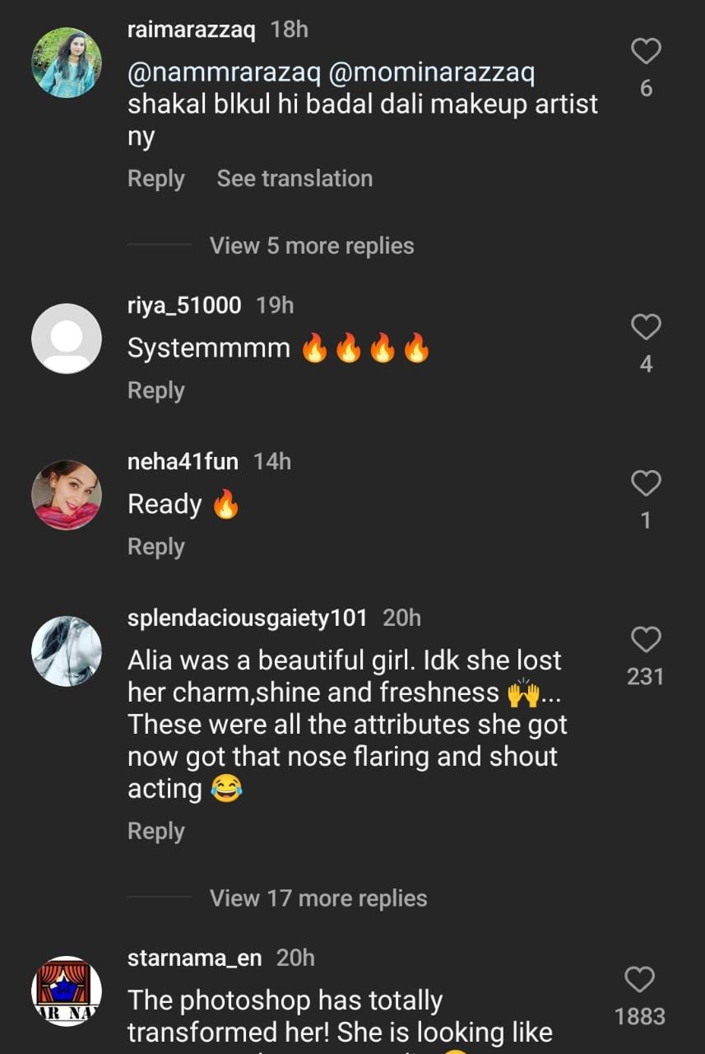Viewport: 705px width, 1054px height.
Task: Open raimarazzaq's profile picture
Action: point(67,62)
